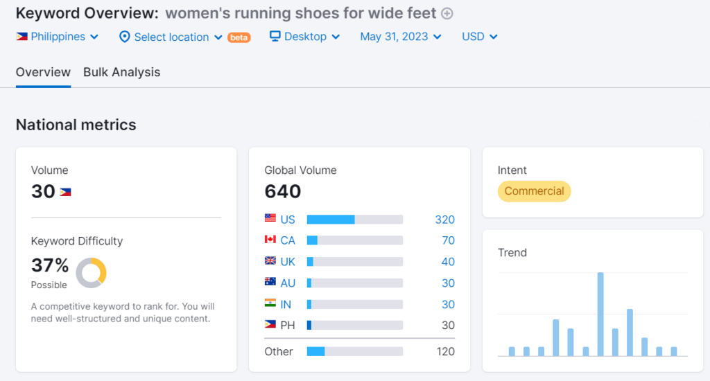Viewport: 710px width, 381px height.
Task: Click the Commercial intent badge
Action: (x=534, y=191)
